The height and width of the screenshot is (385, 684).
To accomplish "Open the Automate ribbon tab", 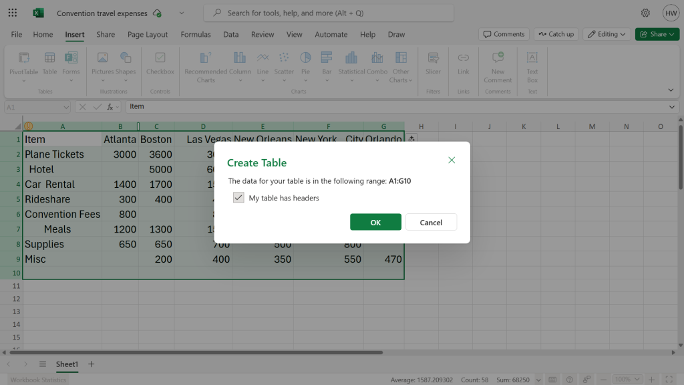I will pos(331,34).
